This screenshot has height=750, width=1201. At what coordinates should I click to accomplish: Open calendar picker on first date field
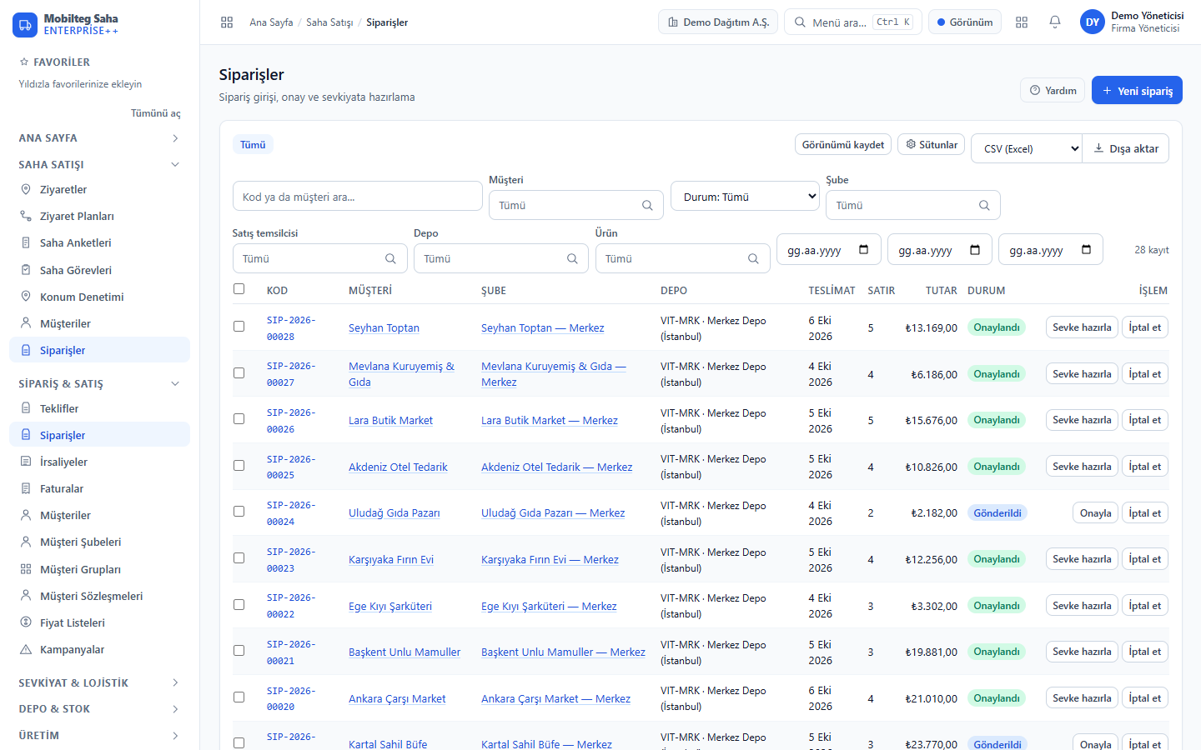point(864,249)
